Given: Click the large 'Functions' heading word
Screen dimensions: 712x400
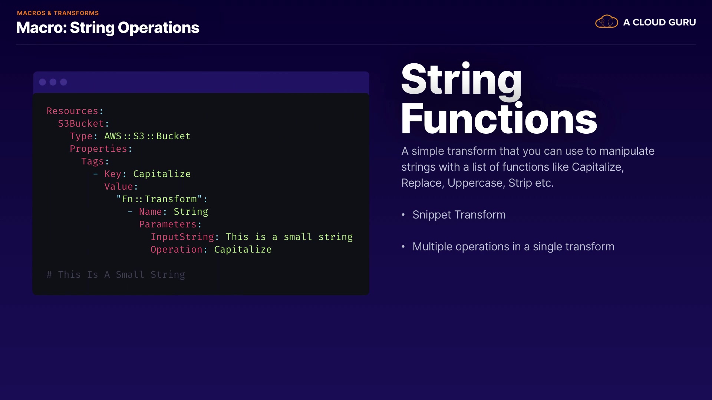Looking at the screenshot, I should (499, 119).
